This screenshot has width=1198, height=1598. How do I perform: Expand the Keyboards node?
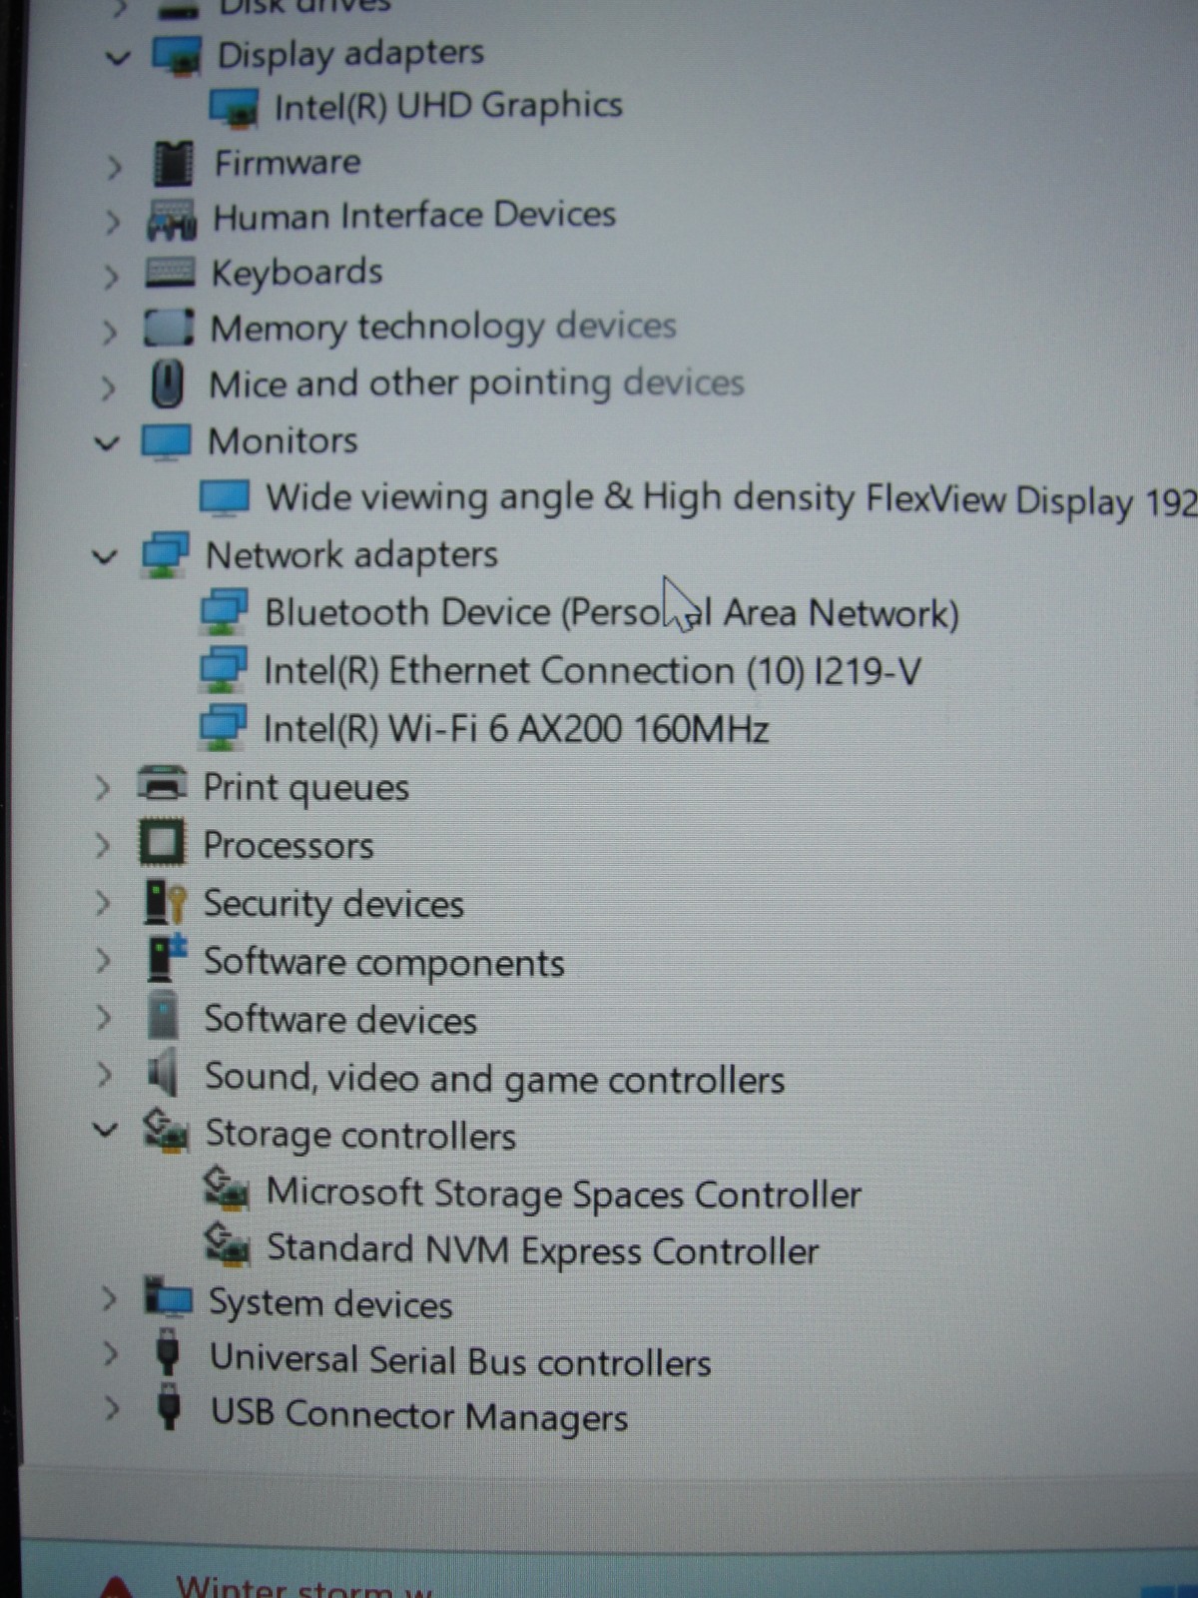[x=111, y=276]
